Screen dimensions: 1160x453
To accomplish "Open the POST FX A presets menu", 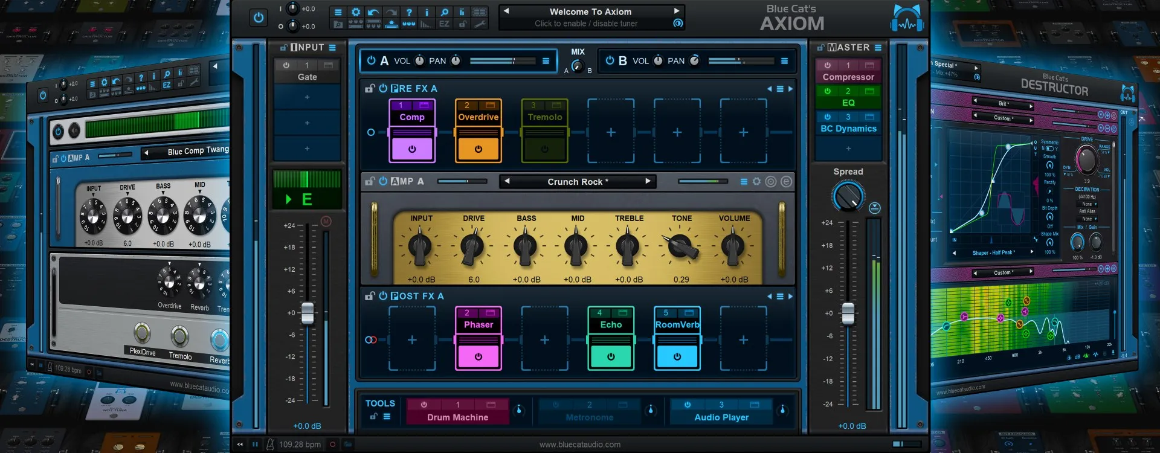I will click(780, 297).
